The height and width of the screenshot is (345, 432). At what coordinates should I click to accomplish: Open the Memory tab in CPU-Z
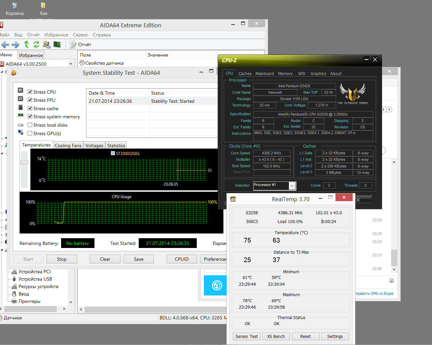285,73
